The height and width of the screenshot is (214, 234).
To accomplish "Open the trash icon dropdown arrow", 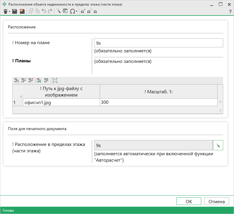I will [x=10, y=12].
